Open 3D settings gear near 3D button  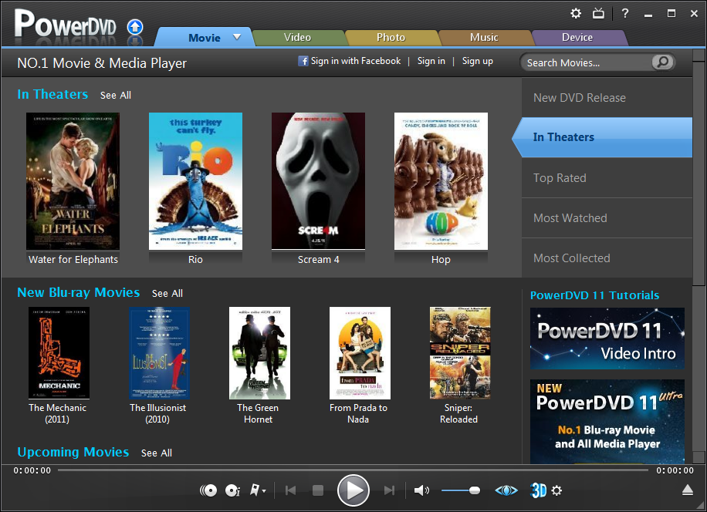[x=556, y=490]
